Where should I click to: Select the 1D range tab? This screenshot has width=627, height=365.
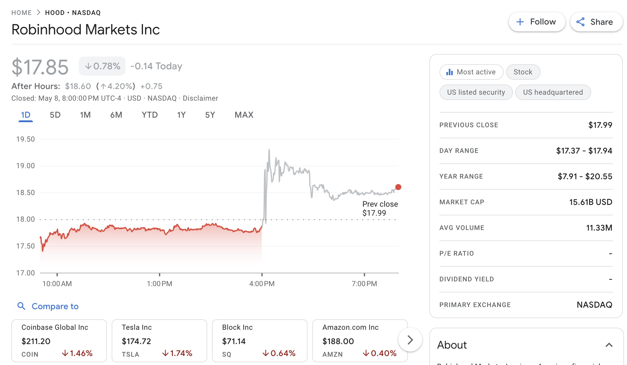[26, 115]
